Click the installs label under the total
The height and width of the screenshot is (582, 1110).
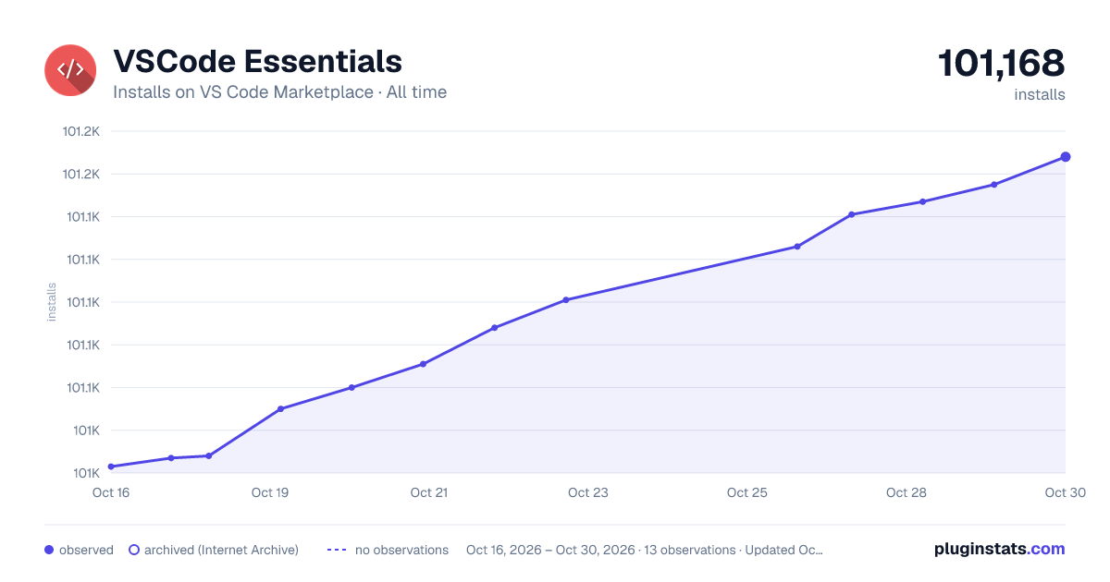click(x=1040, y=94)
